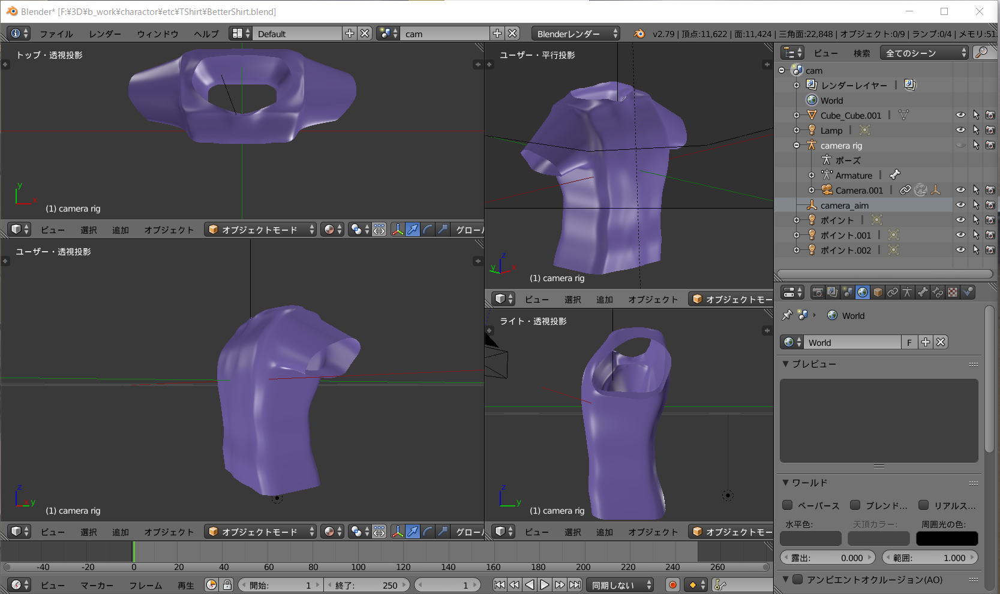1000x594 pixels.
Task: Enable the Ambient Occlusion (AO) checkbox
Action: 798,580
